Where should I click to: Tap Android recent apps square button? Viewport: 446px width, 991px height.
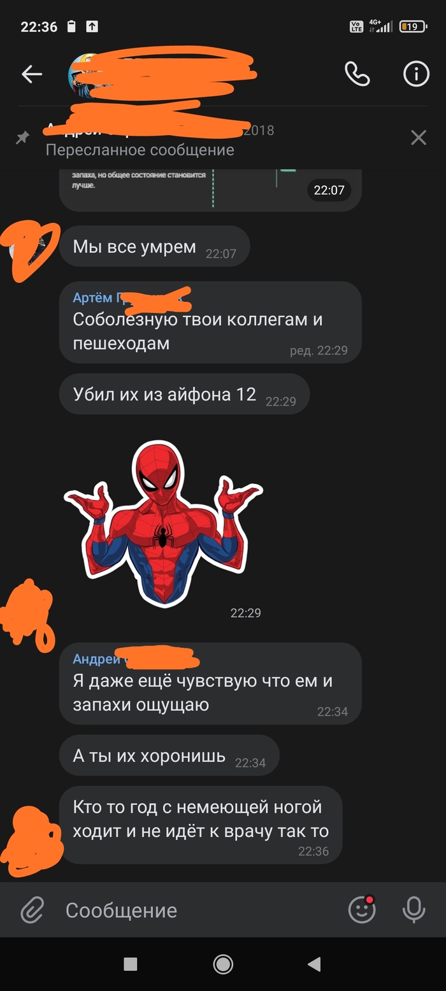[x=131, y=964]
